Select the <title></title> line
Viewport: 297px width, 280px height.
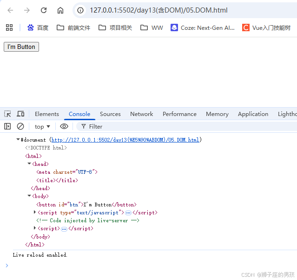point(57,180)
